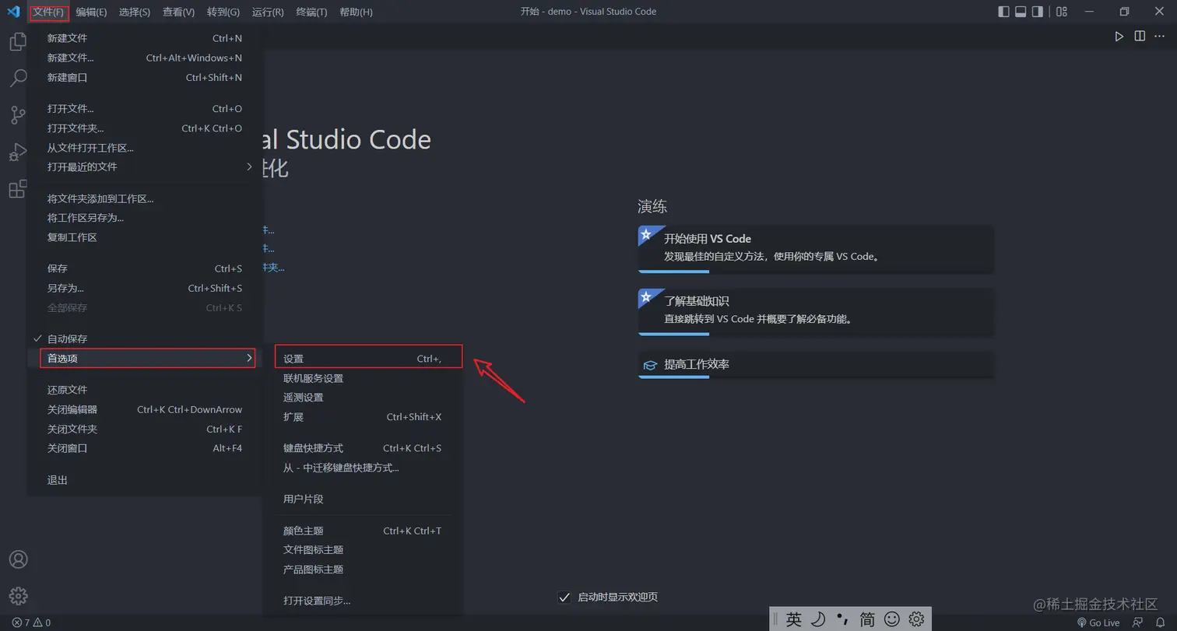Open the Manage gear icon
Screen dimensions: 1177x631
[x=18, y=597]
